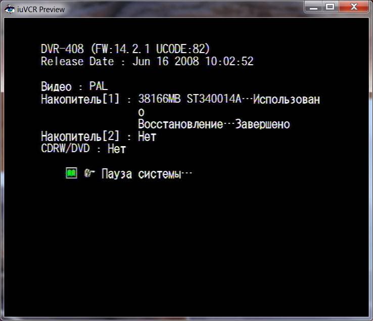Image resolution: width=373 pixels, height=321 pixels.
Task: Click the Накопитель[1] label
Action: (x=80, y=99)
